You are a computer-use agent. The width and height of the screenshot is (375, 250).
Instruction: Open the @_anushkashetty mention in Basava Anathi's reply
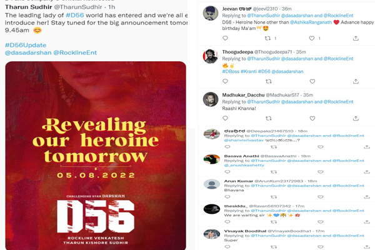pos(244,165)
